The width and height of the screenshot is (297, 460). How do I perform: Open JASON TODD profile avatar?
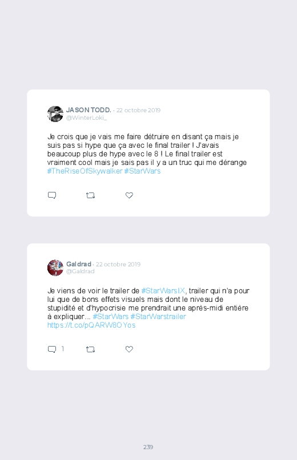(55, 114)
